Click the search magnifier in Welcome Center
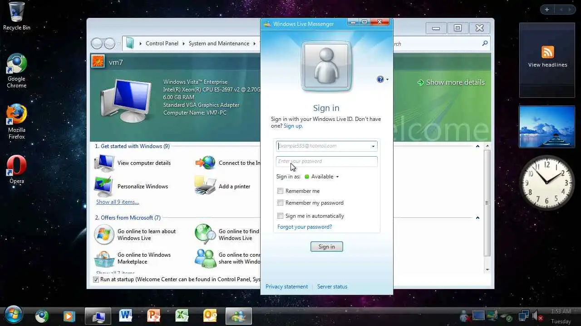 click(485, 43)
